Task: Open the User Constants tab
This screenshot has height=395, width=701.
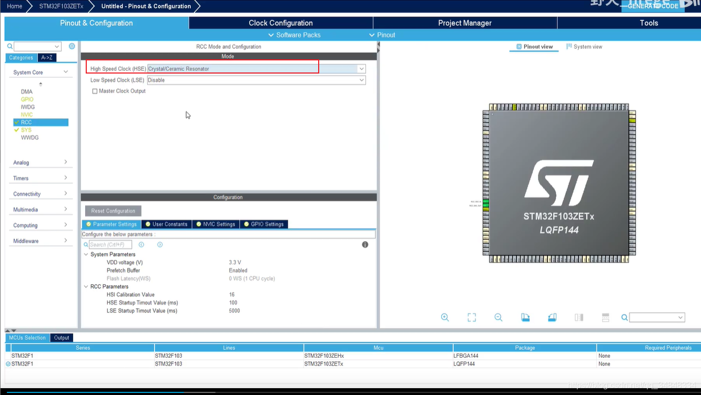Action: coord(167,224)
